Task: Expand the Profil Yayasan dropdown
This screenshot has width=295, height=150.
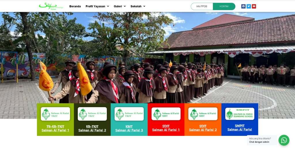Action: coord(97,6)
